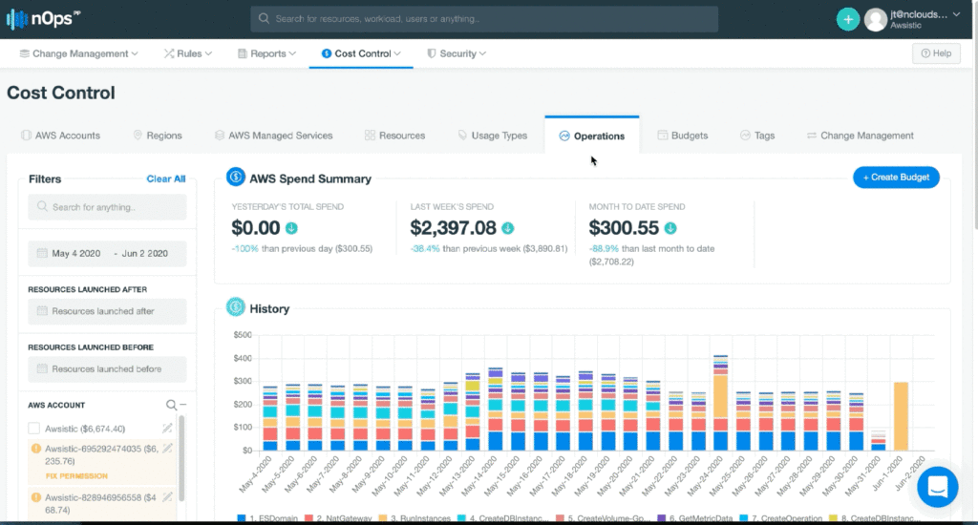
Task: Click the global search magnifier icon
Action: click(x=264, y=19)
